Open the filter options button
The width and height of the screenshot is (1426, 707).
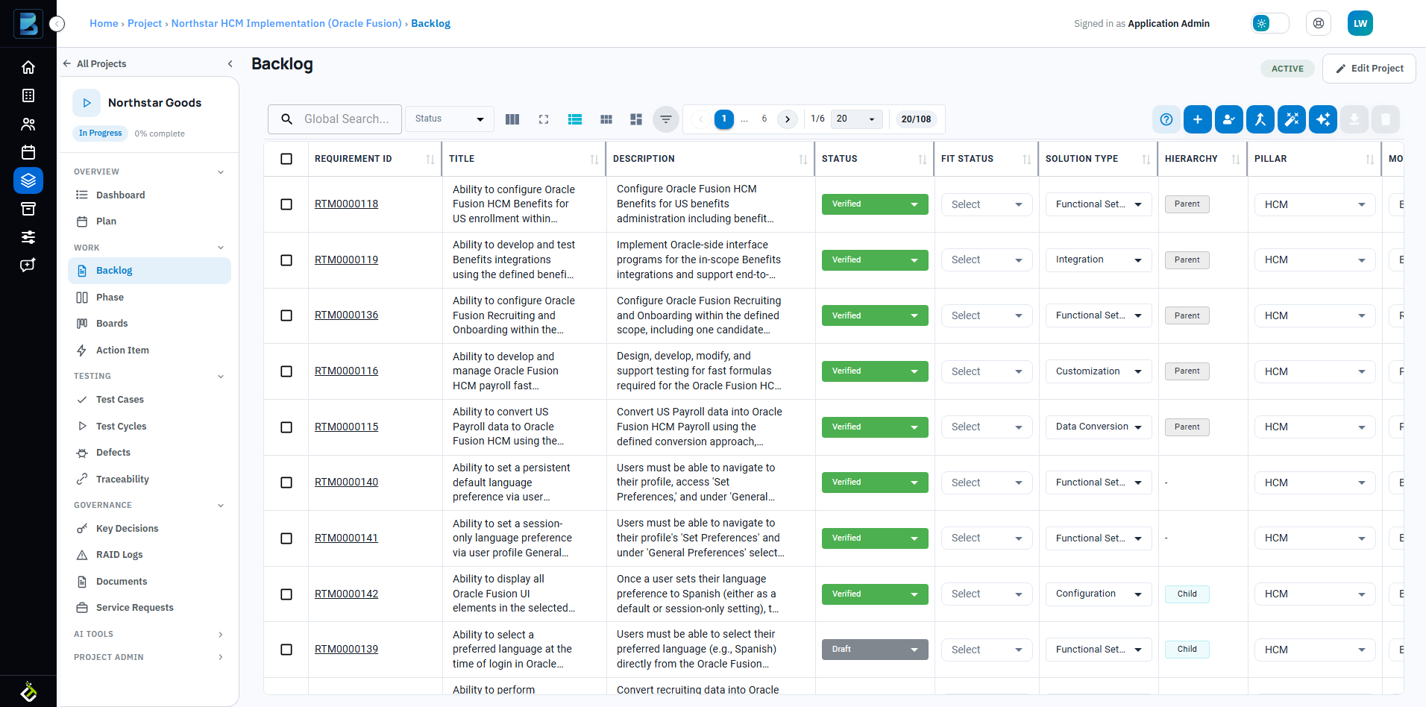(x=666, y=119)
